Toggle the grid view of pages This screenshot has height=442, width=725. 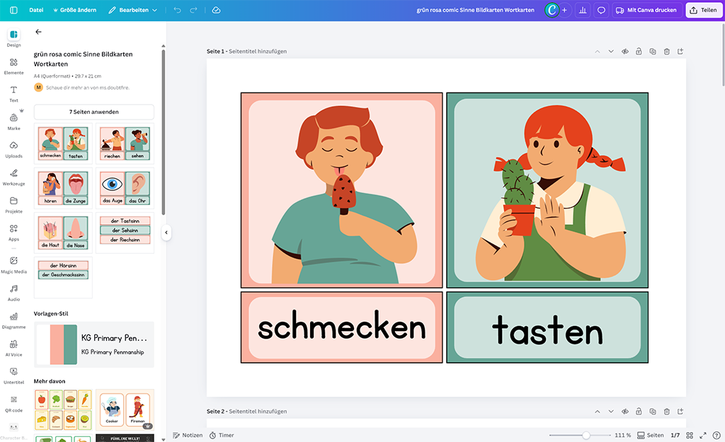pos(690,435)
